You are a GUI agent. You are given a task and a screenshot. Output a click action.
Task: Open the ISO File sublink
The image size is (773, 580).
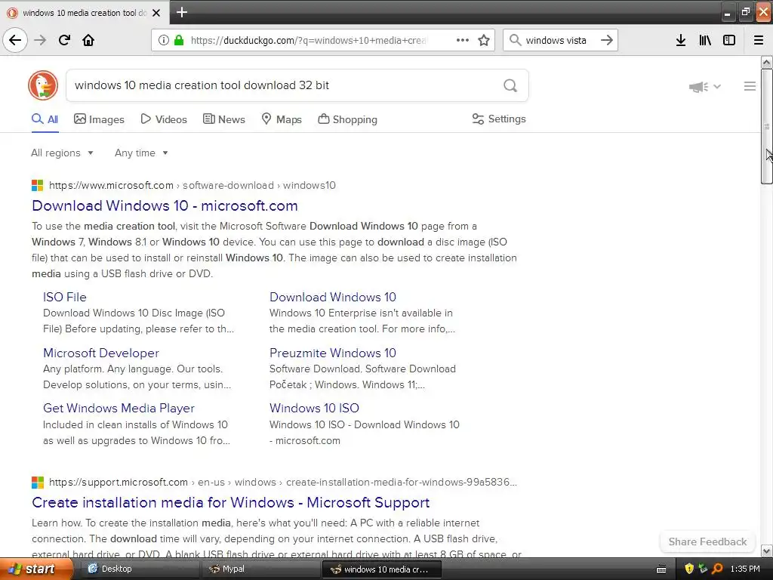[x=65, y=297]
